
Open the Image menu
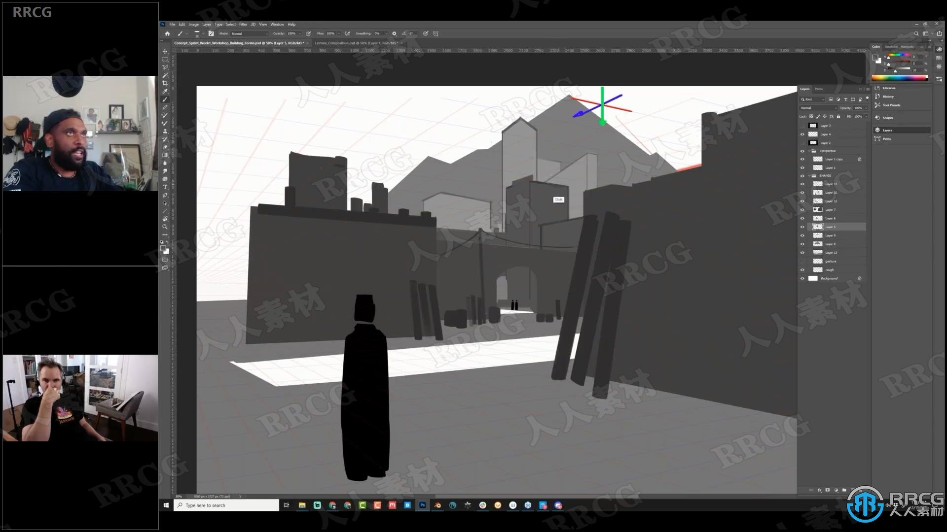(193, 24)
